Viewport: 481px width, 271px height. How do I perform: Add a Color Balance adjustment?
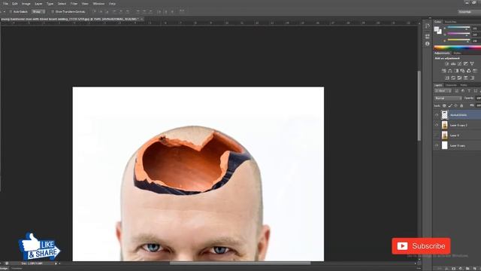click(450, 71)
